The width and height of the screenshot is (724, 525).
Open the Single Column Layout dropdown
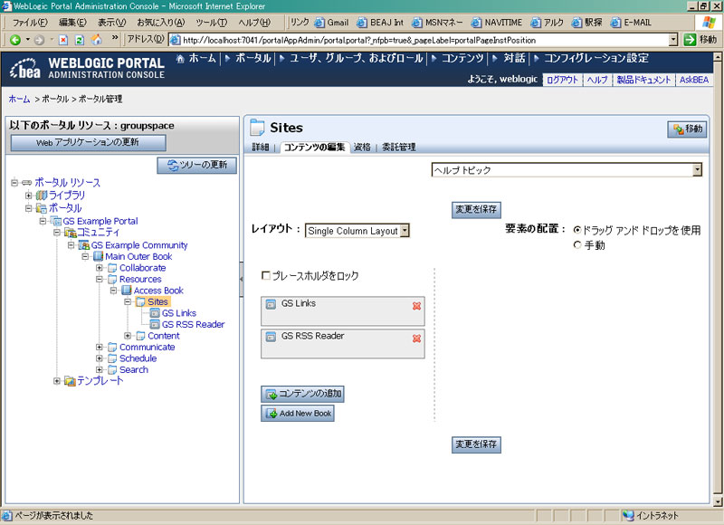point(405,231)
